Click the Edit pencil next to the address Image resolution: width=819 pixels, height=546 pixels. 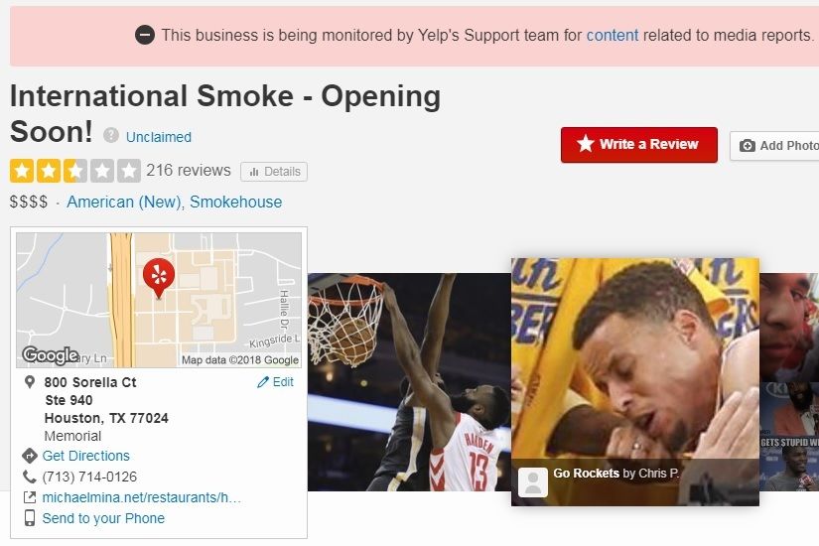[x=275, y=382]
